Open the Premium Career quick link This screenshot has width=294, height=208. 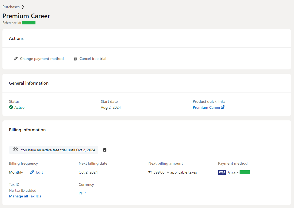pos(207,107)
